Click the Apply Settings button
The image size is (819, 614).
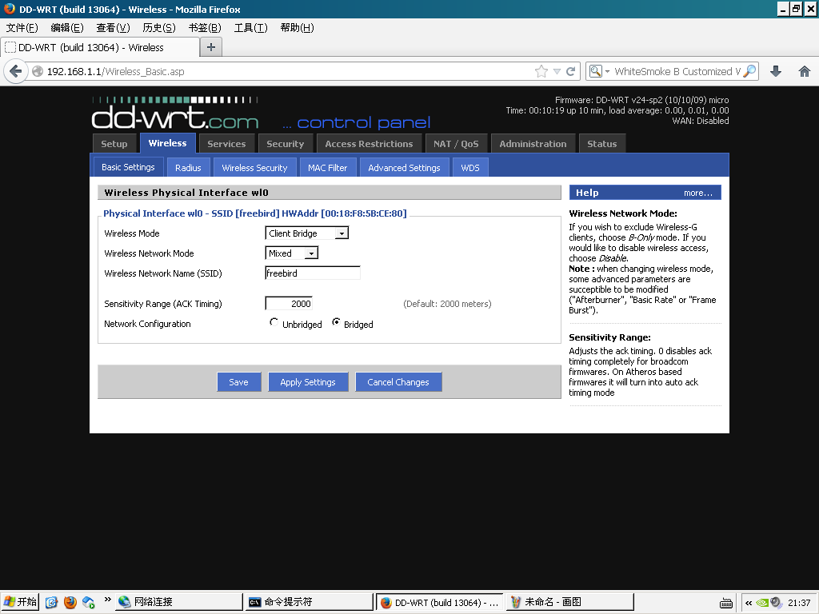(x=308, y=381)
